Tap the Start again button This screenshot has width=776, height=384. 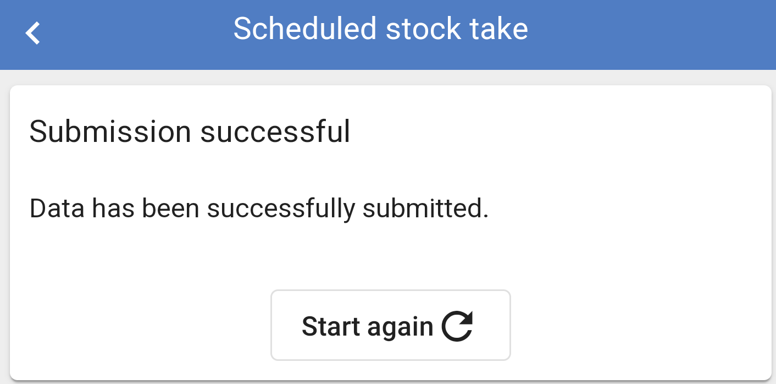coord(391,325)
